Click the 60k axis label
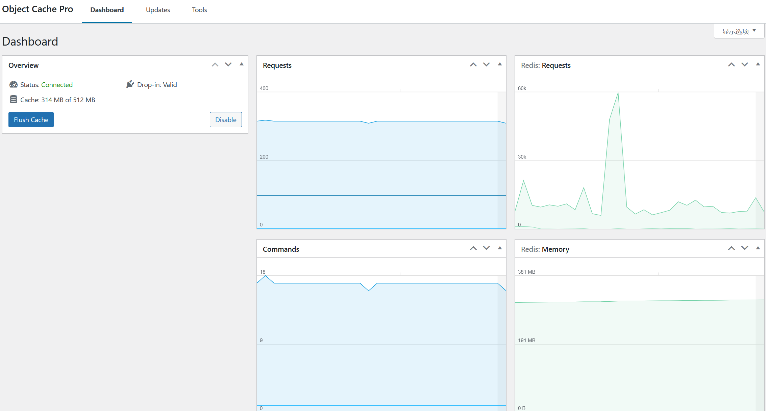The image size is (766, 411). [x=522, y=88]
